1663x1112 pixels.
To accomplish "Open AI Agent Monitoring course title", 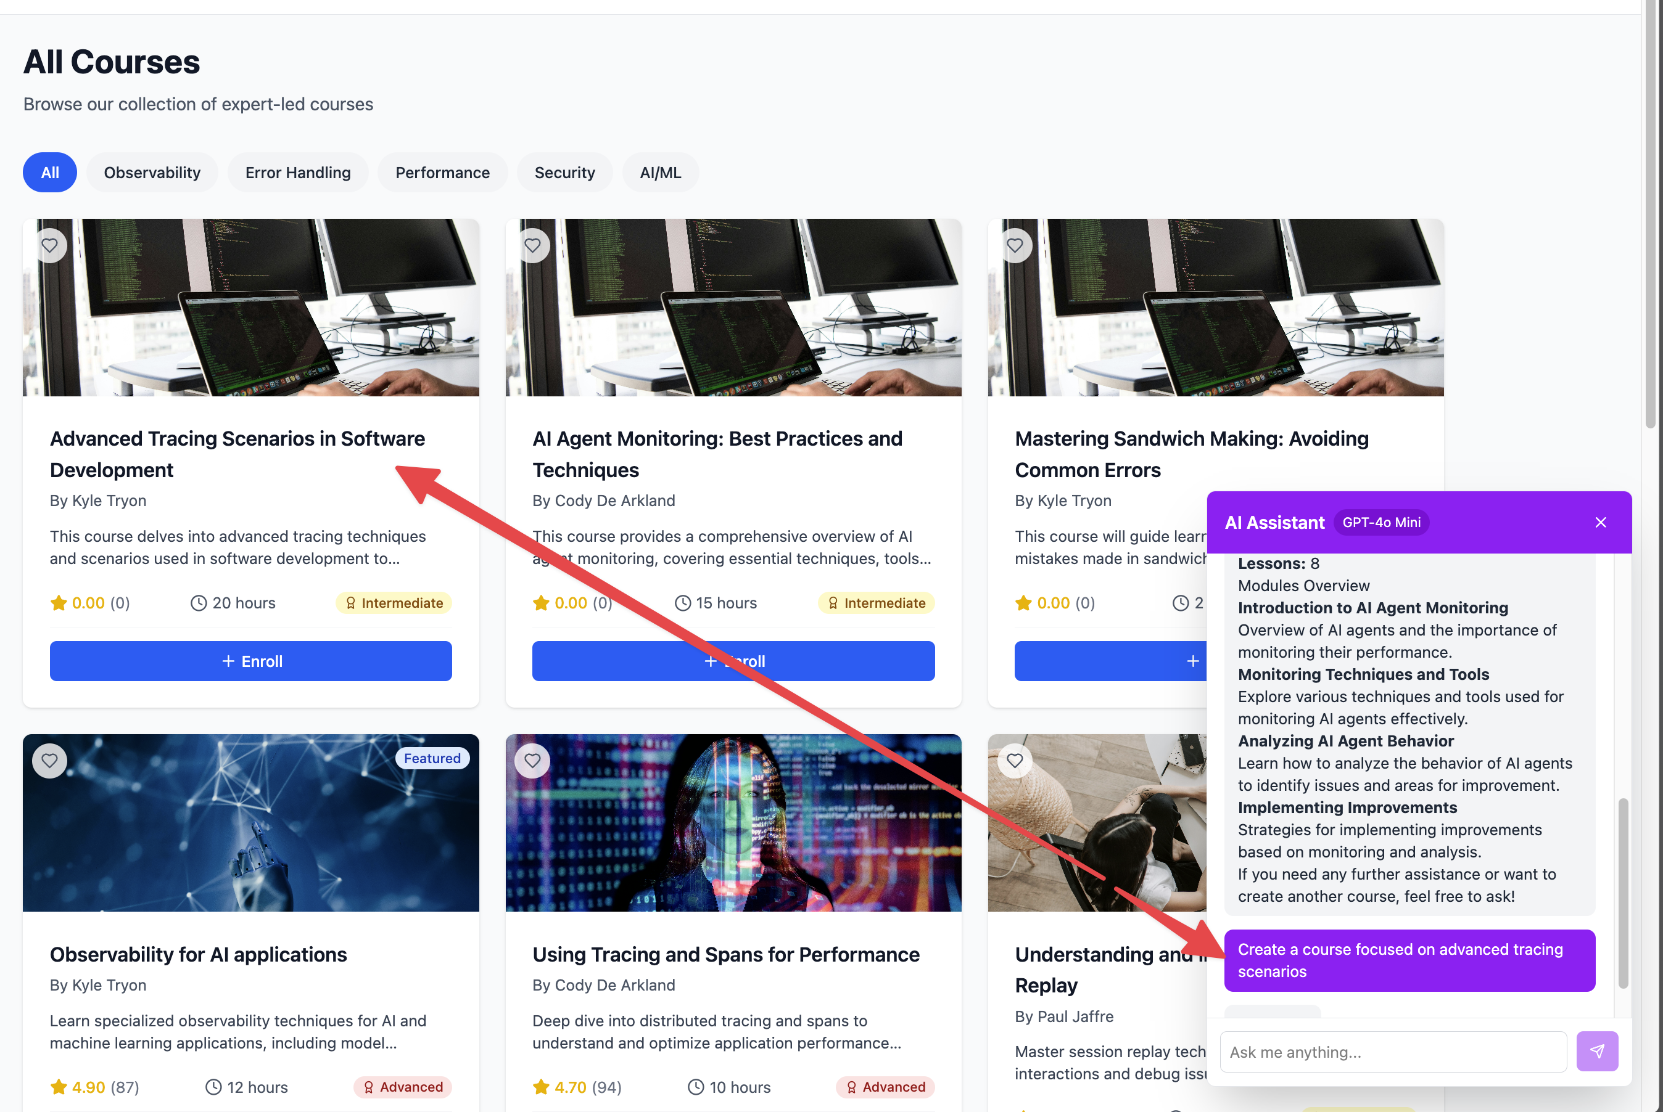I will coord(717,454).
